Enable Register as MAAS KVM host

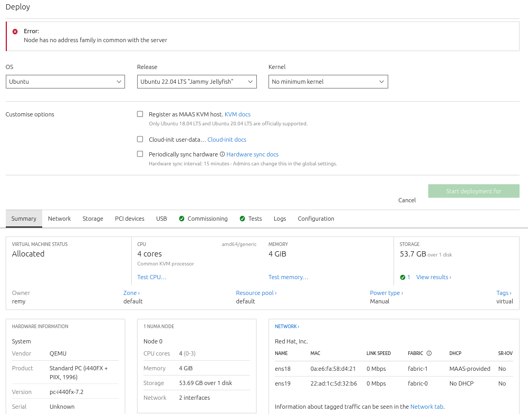point(140,114)
